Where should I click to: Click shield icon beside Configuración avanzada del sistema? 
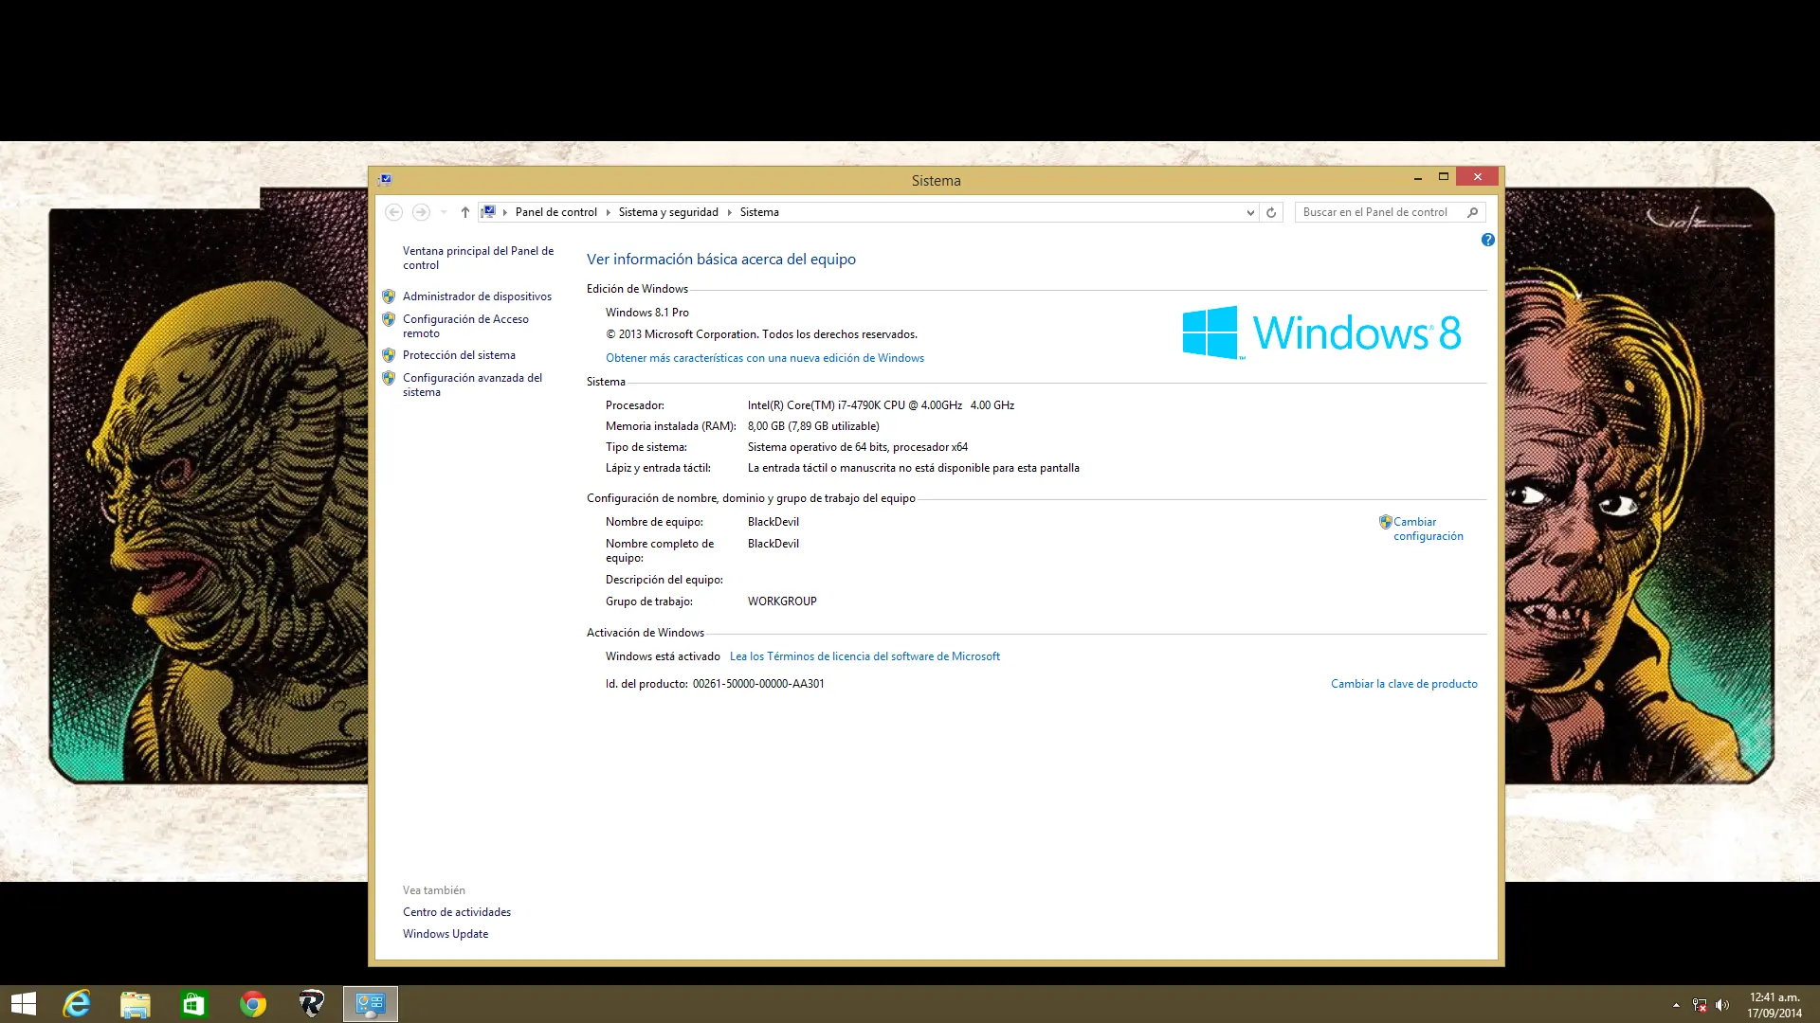point(389,378)
